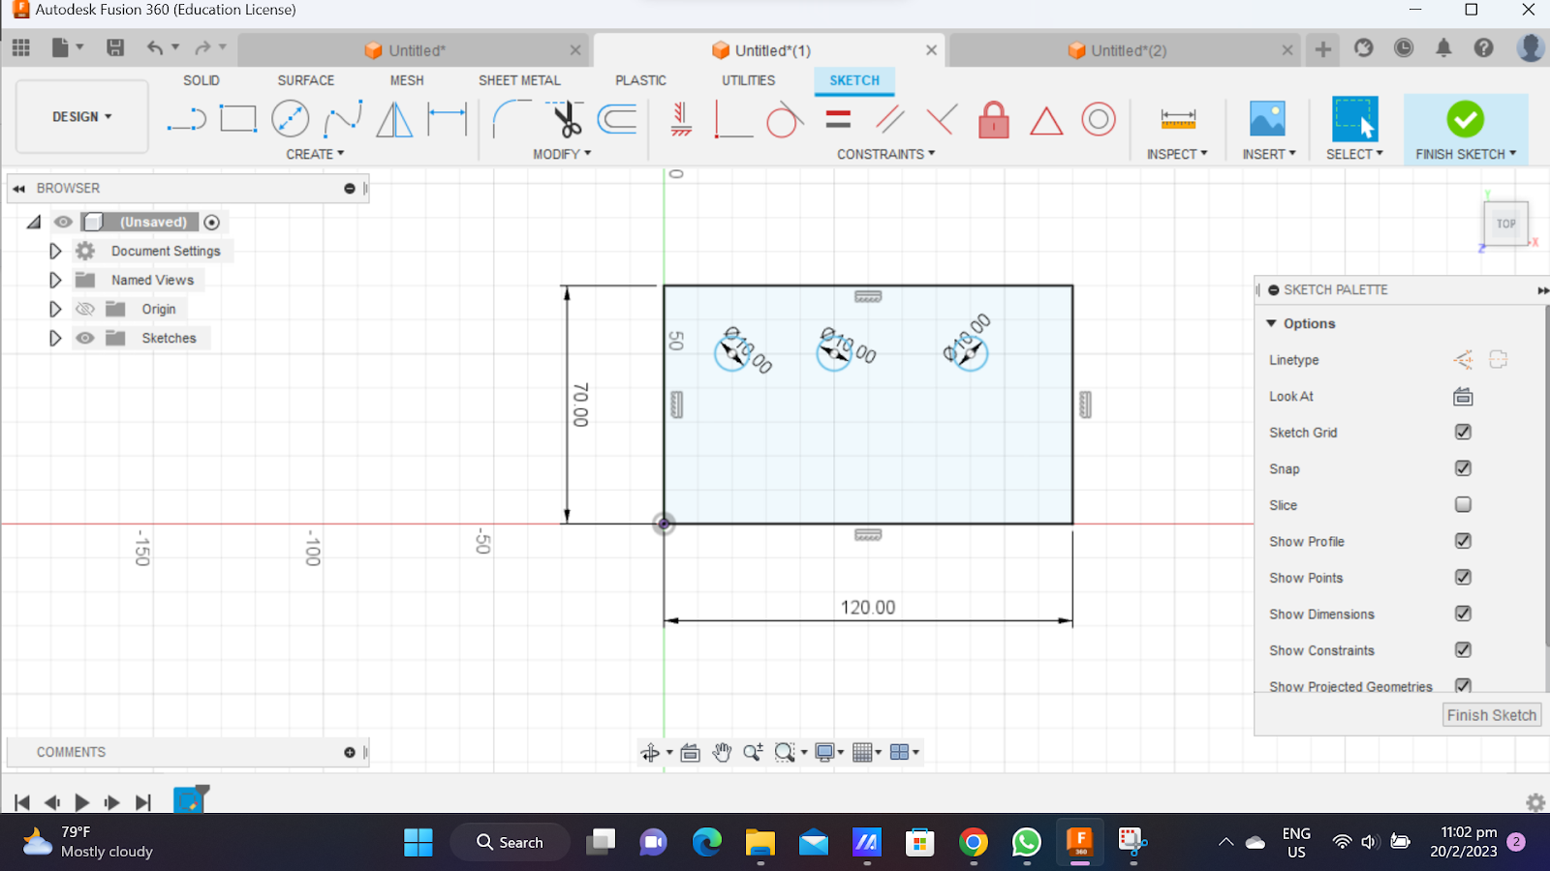The height and width of the screenshot is (871, 1550).
Task: Open the Data Panel grid icon
Action: tap(21, 47)
